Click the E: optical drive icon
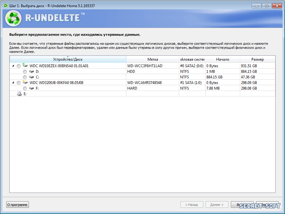This screenshot has height=214, width=285. pyautogui.click(x=19, y=94)
